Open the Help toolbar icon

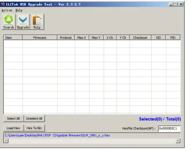coord(37,22)
